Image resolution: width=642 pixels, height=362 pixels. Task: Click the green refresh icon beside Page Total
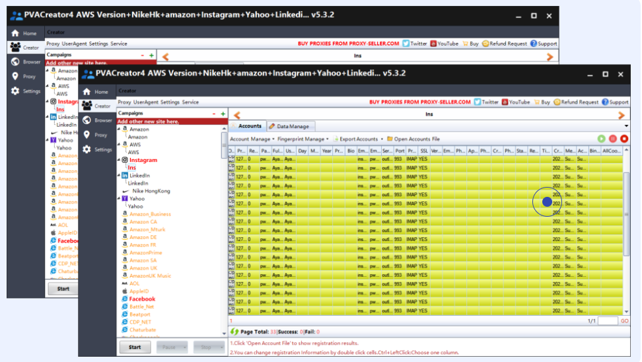click(x=234, y=332)
